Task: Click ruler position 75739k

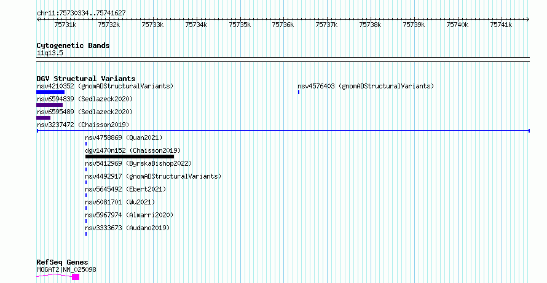Action: (414, 25)
